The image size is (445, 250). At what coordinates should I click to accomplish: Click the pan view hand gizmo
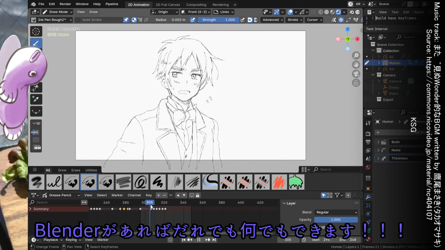pyautogui.click(x=356, y=65)
